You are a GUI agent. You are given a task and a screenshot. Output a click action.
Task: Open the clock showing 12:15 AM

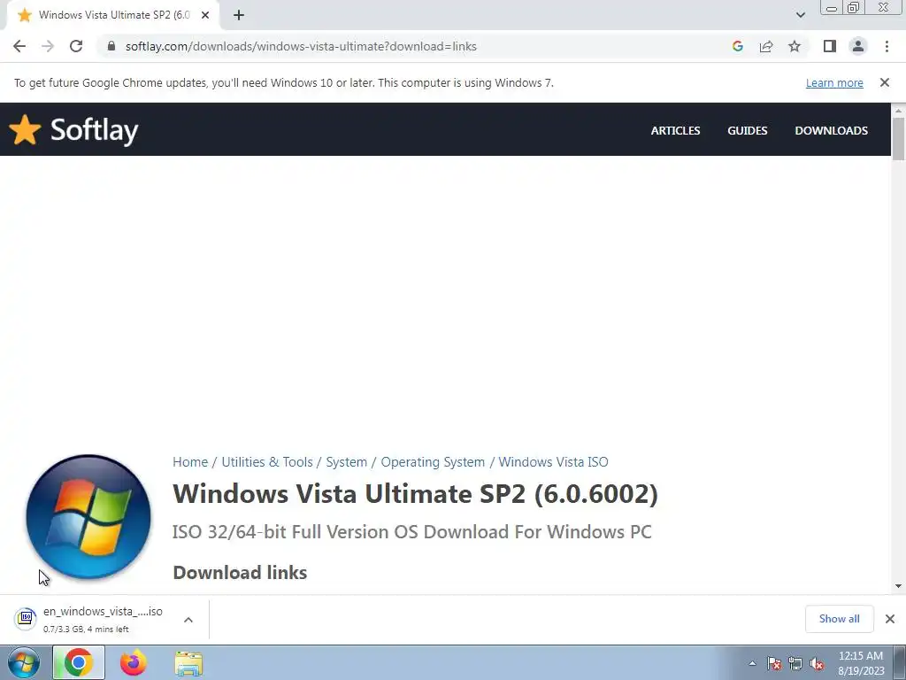(861, 663)
